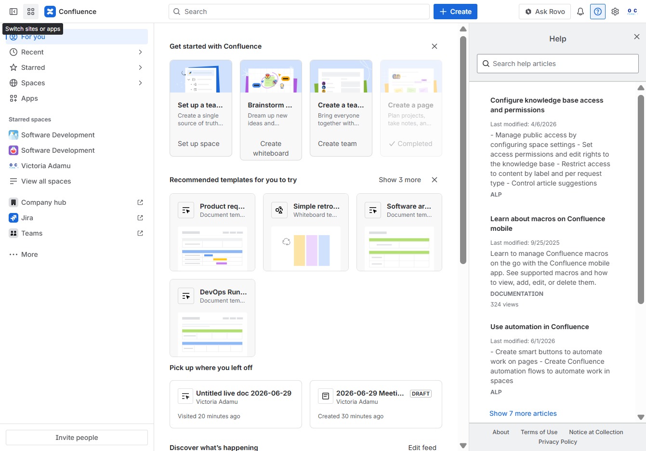Click Set up space
The image size is (646, 451).
coord(198,144)
